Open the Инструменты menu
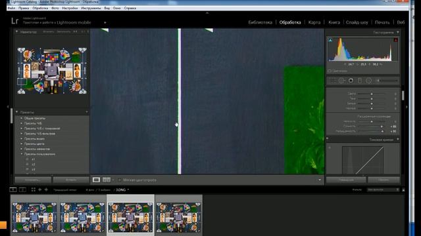421x236 pixels. (x=91, y=8)
